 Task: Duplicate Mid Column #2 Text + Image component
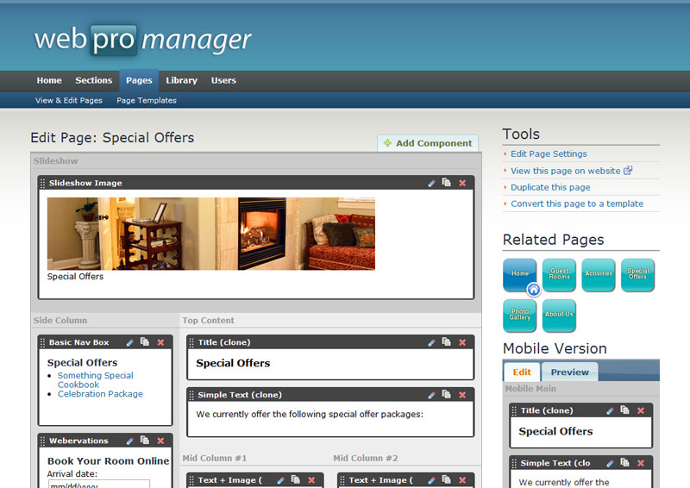click(x=446, y=479)
